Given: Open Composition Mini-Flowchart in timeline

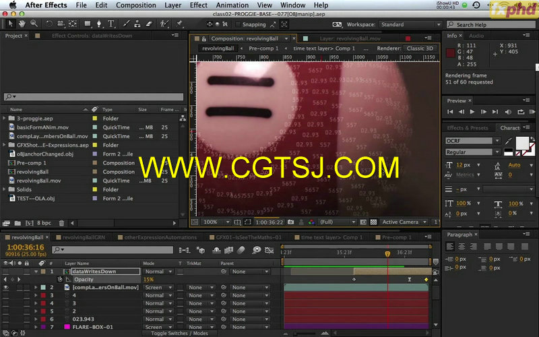Looking at the screenshot, I should click(x=184, y=250).
